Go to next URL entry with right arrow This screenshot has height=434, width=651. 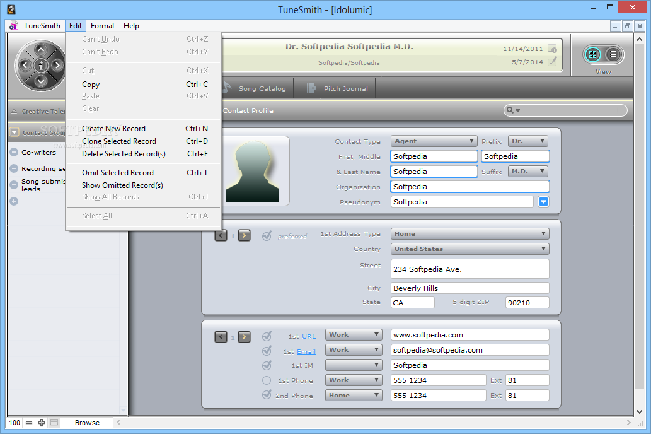[244, 337]
